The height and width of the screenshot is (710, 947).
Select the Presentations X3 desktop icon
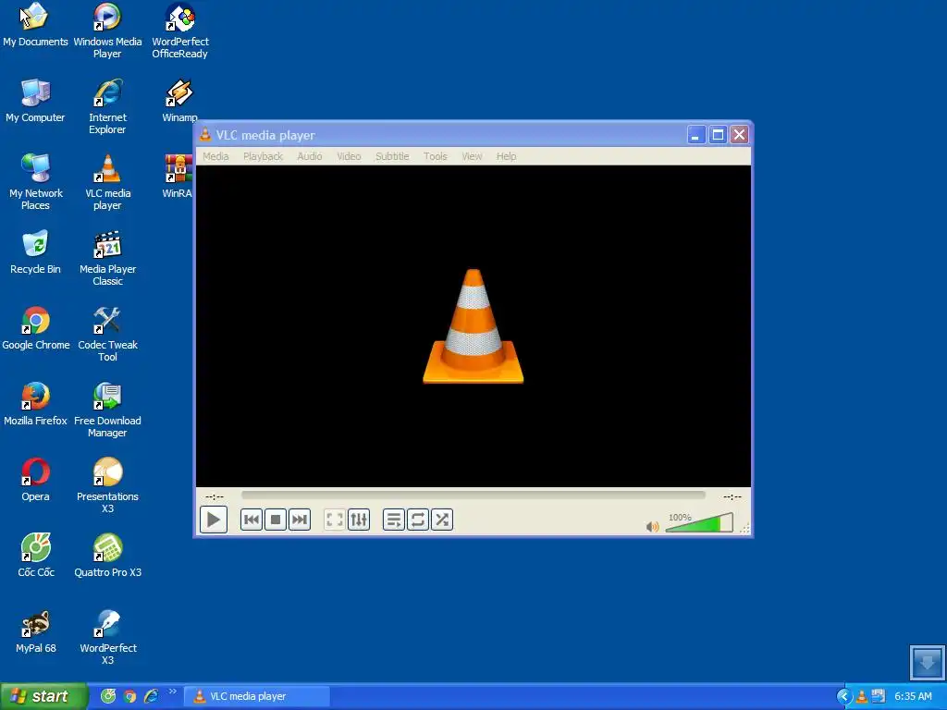tap(107, 486)
